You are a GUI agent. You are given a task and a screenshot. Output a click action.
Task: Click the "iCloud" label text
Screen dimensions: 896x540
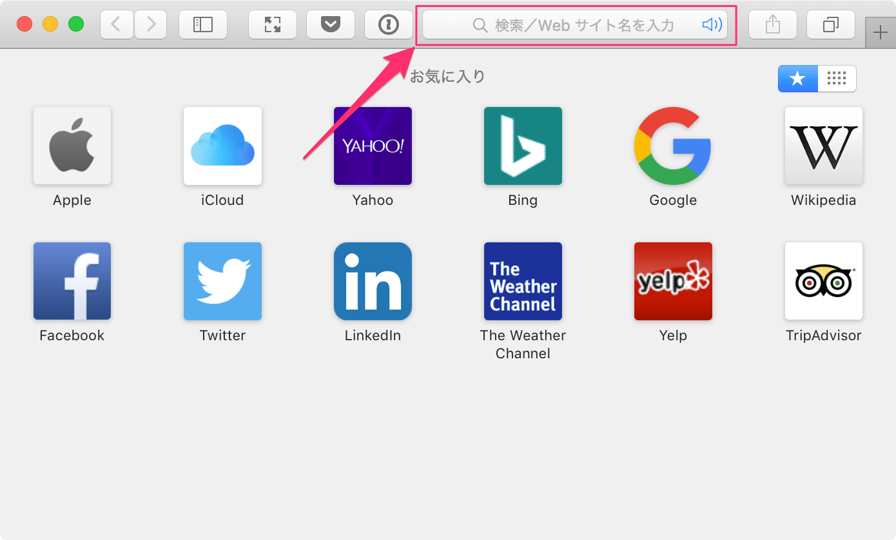point(222,200)
